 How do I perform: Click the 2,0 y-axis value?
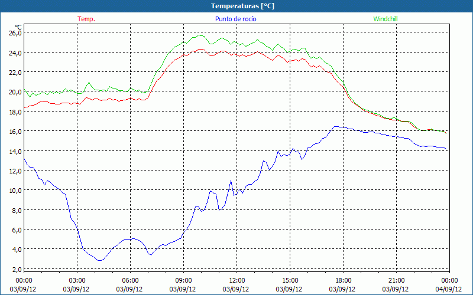17,270
